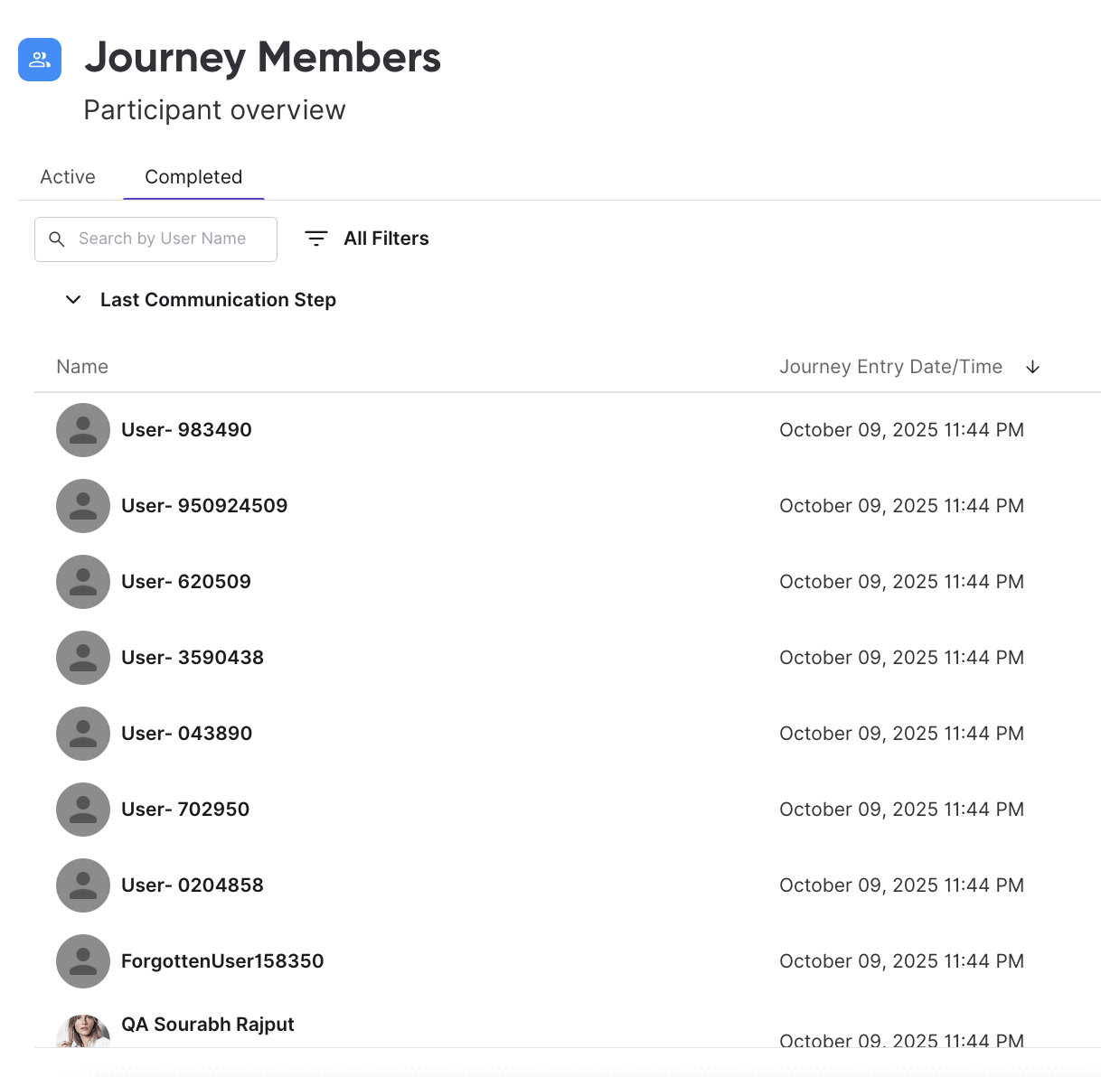Sort by Journey Entry Date/Time column header
Image resolution: width=1101 pixels, height=1077 pixels.
(x=890, y=367)
